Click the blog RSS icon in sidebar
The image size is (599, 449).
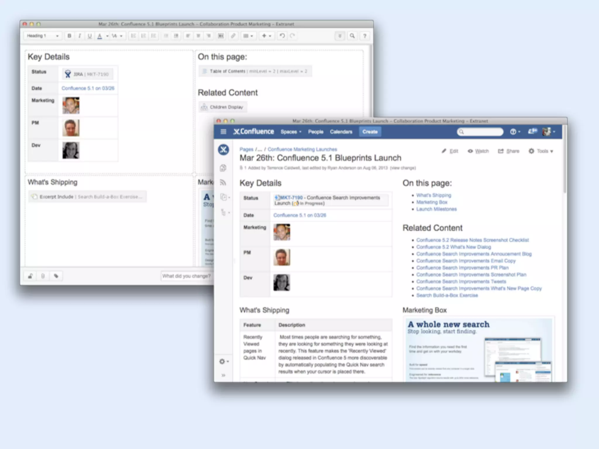point(223,183)
